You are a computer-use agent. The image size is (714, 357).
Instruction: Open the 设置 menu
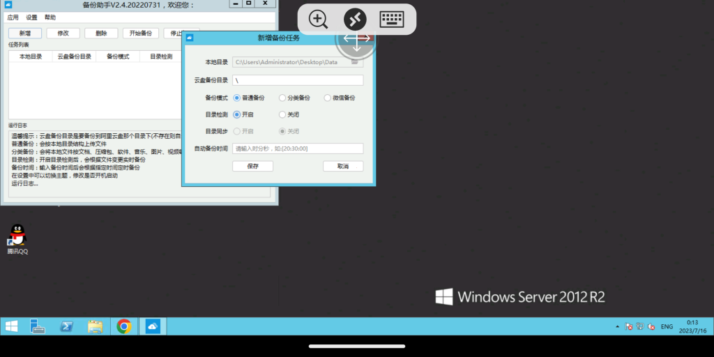point(32,17)
